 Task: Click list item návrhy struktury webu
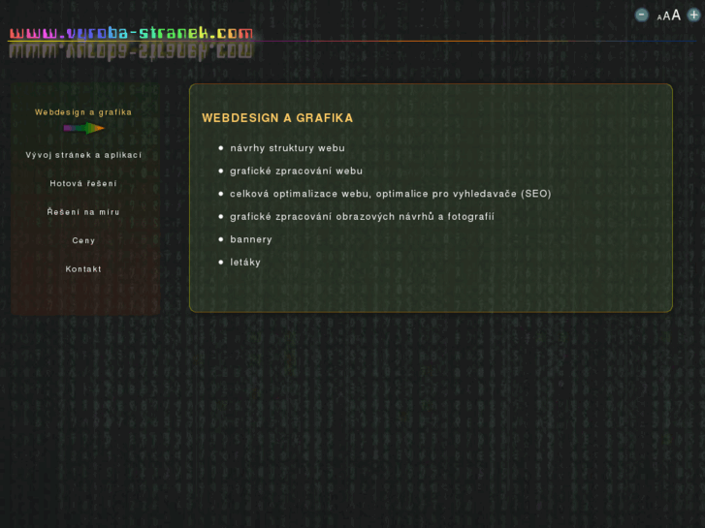pyautogui.click(x=287, y=148)
